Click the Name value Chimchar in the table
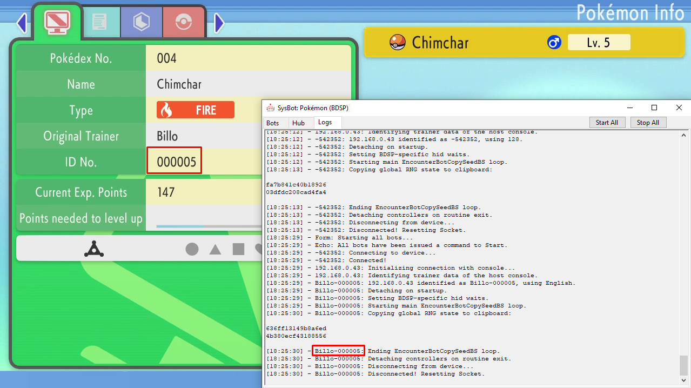The width and height of the screenshot is (691, 388). (x=179, y=84)
